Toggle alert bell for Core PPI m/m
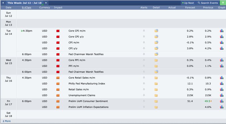 tap(144, 60)
